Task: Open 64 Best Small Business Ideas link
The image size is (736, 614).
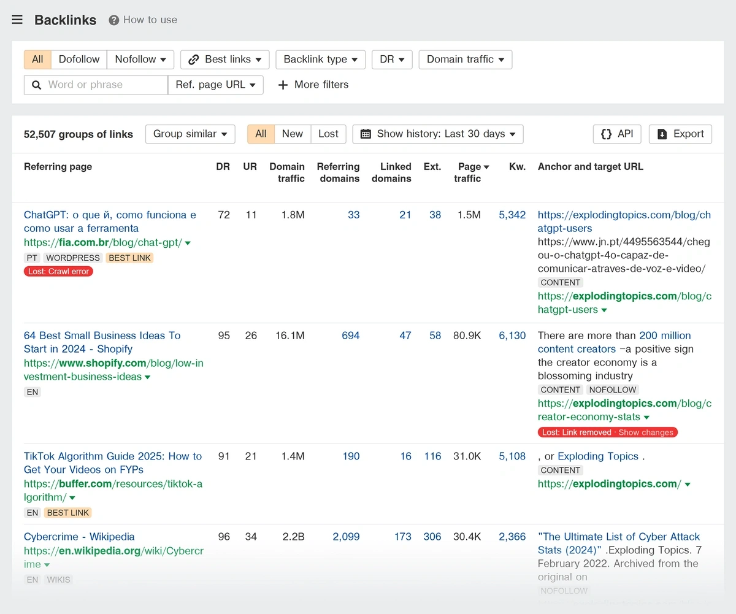Action: point(102,342)
